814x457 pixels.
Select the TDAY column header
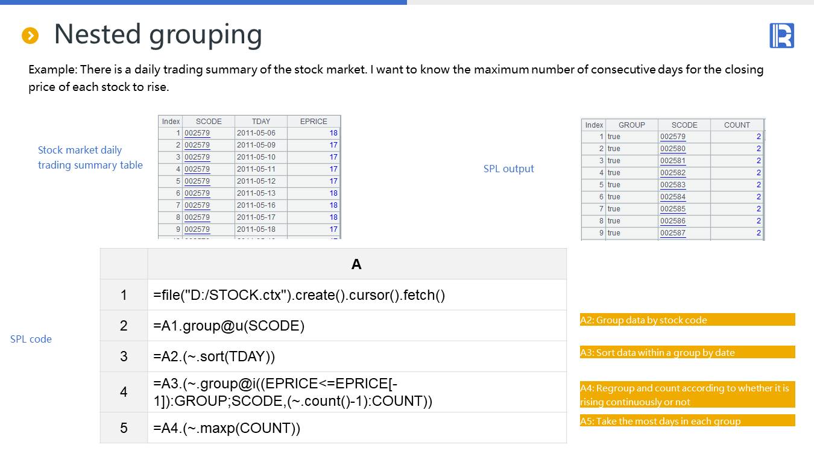[x=260, y=121]
